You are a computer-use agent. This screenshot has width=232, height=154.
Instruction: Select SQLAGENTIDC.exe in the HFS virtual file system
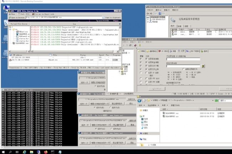(21, 43)
